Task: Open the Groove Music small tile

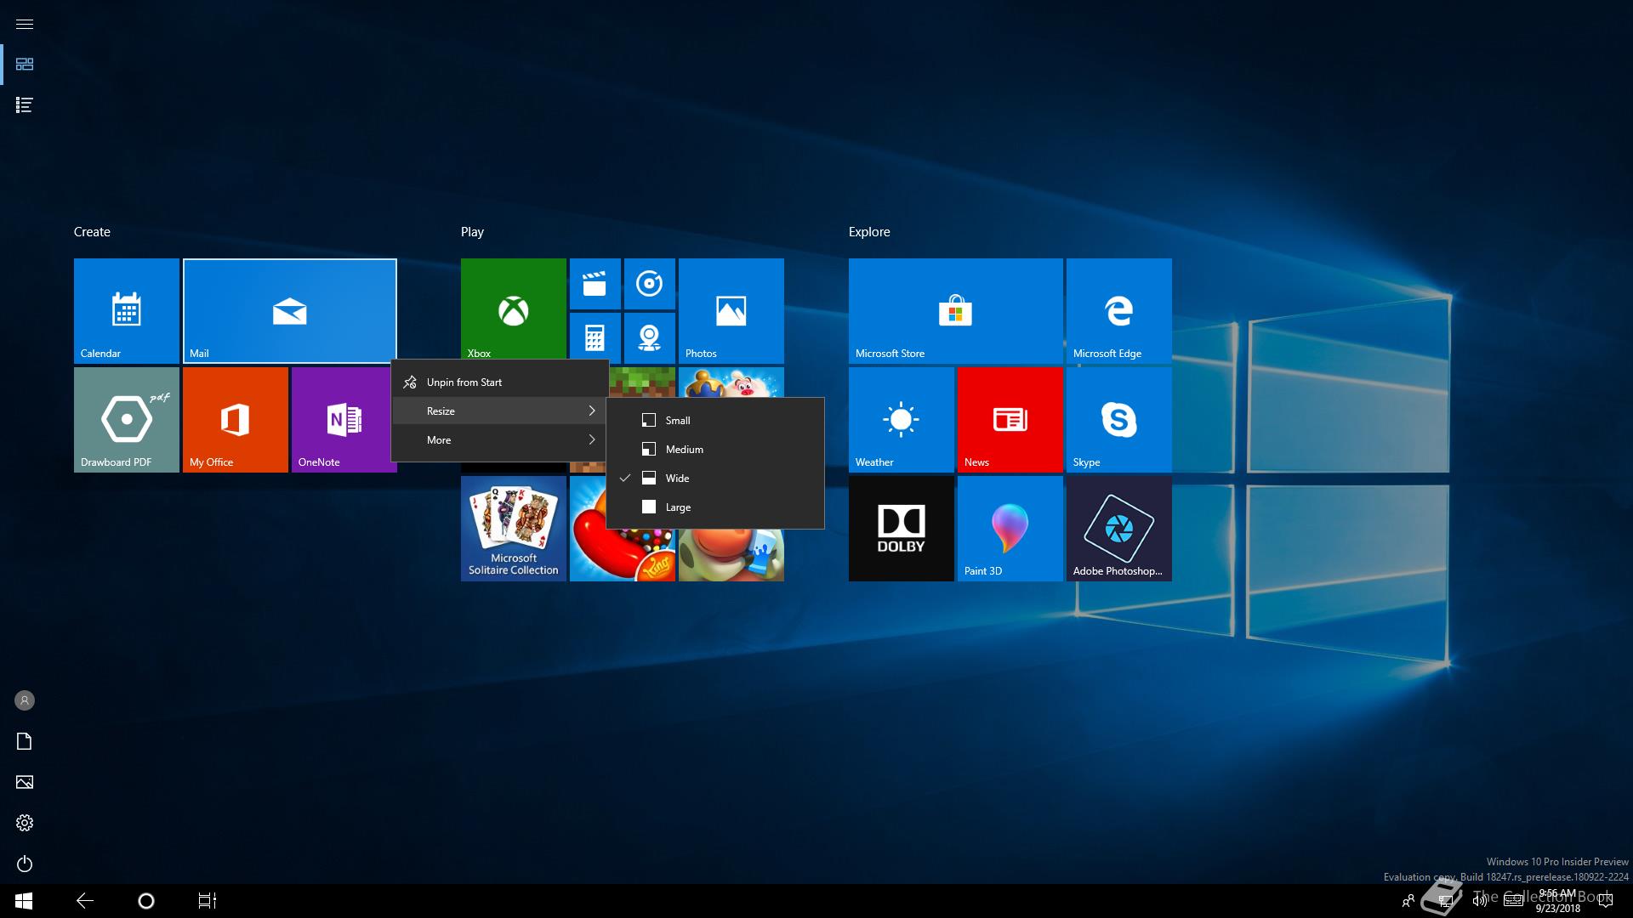Action: pyautogui.click(x=649, y=284)
